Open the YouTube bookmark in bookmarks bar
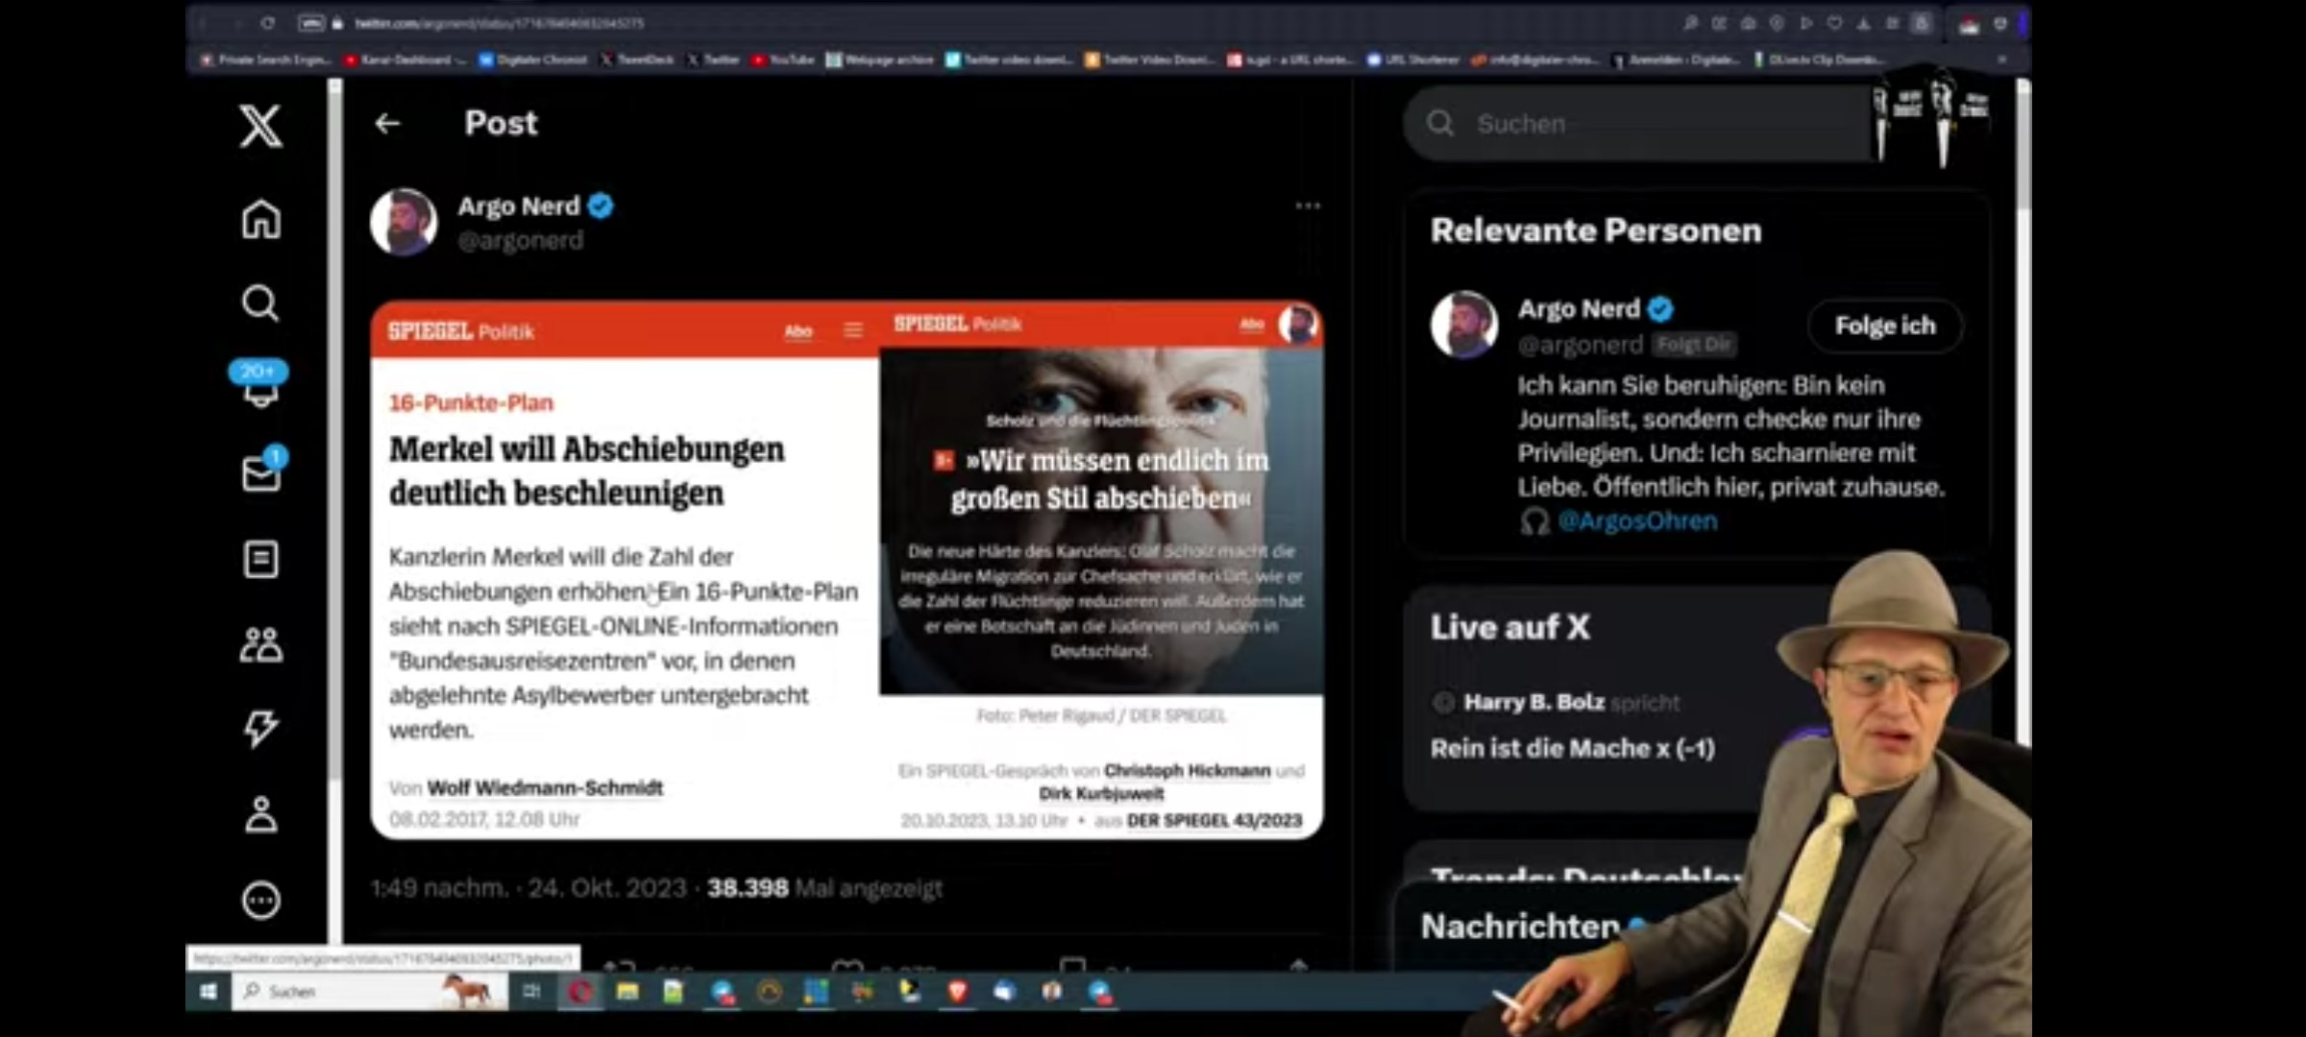This screenshot has width=2306, height=1037. (x=784, y=60)
